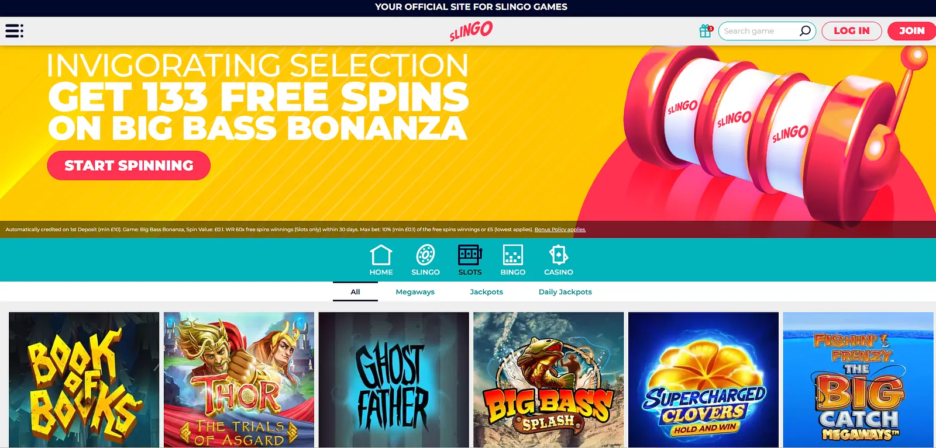Open the Ghost Father game thumbnail
The width and height of the screenshot is (936, 448).
click(x=394, y=380)
